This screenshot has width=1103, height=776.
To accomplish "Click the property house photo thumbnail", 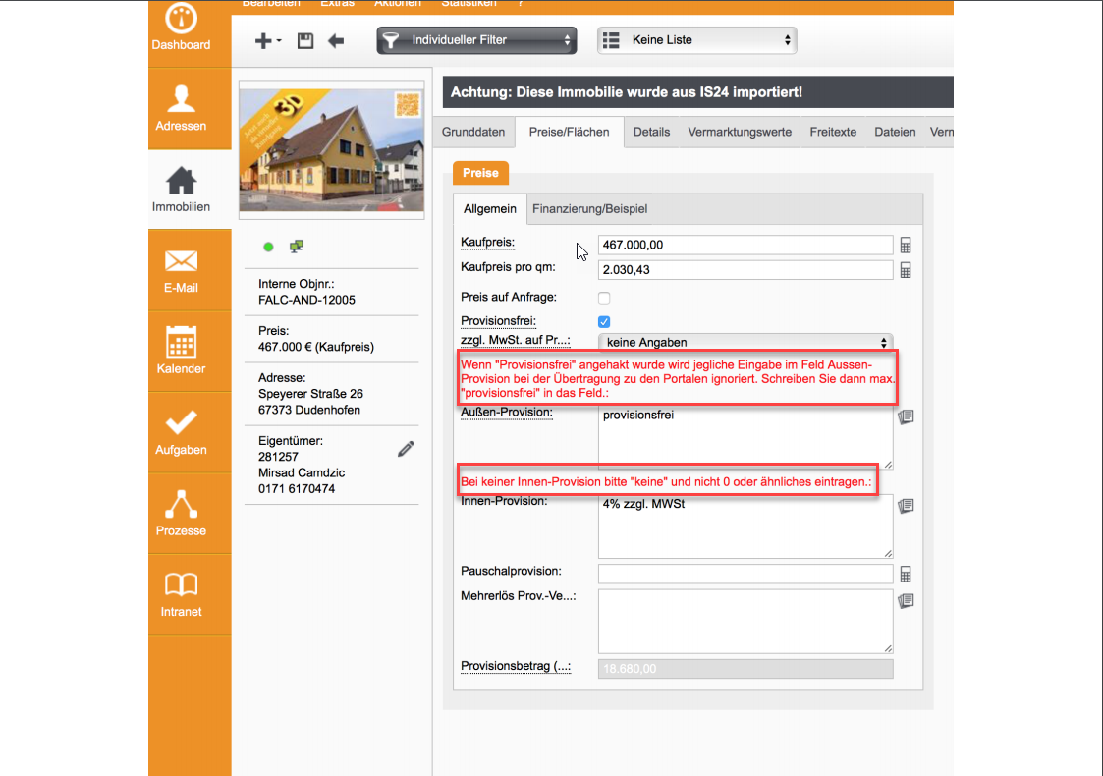I will click(332, 146).
